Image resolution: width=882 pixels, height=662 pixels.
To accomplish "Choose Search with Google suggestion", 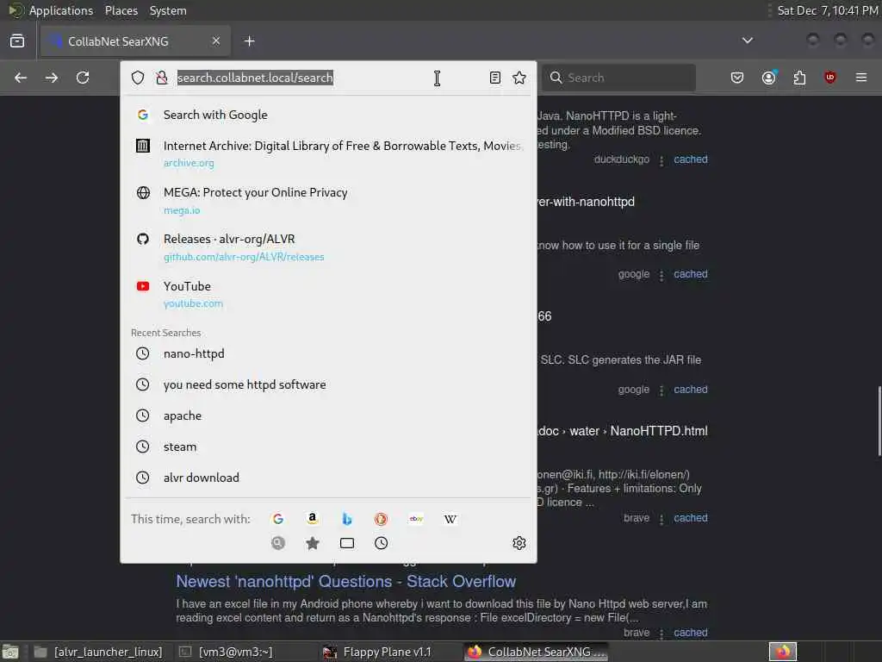I will click(x=328, y=115).
